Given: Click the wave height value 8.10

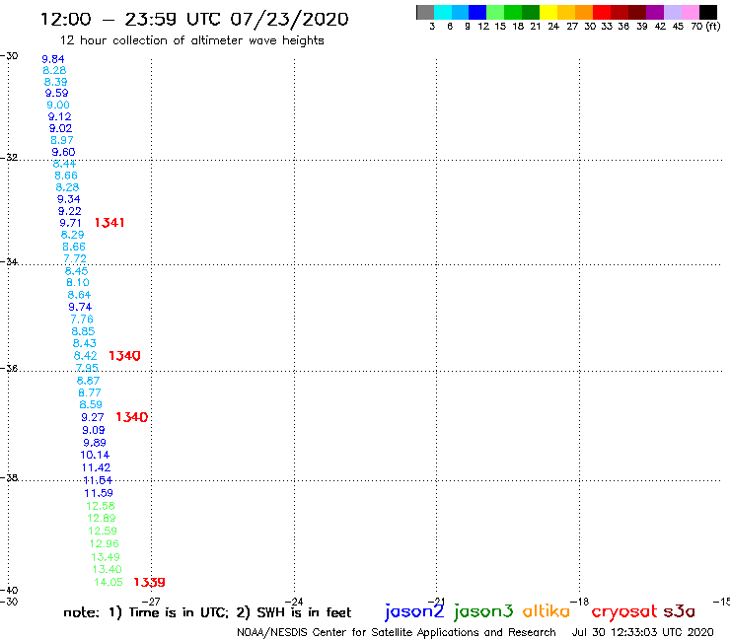Looking at the screenshot, I should pyautogui.click(x=78, y=283).
